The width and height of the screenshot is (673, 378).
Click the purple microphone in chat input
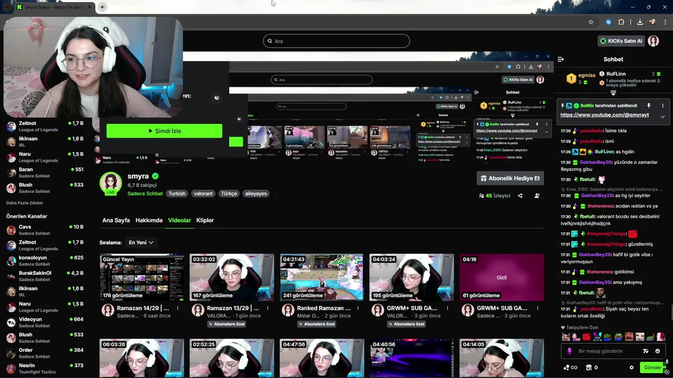pos(569,351)
